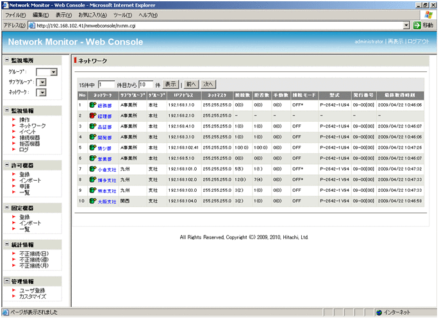The height and width of the screenshot is (320, 439).
Task: Click the Windows logo in the browser corner
Action: click(428, 14)
